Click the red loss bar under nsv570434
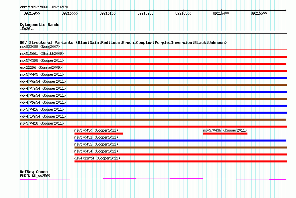296x198 pixels. tap(181, 154)
